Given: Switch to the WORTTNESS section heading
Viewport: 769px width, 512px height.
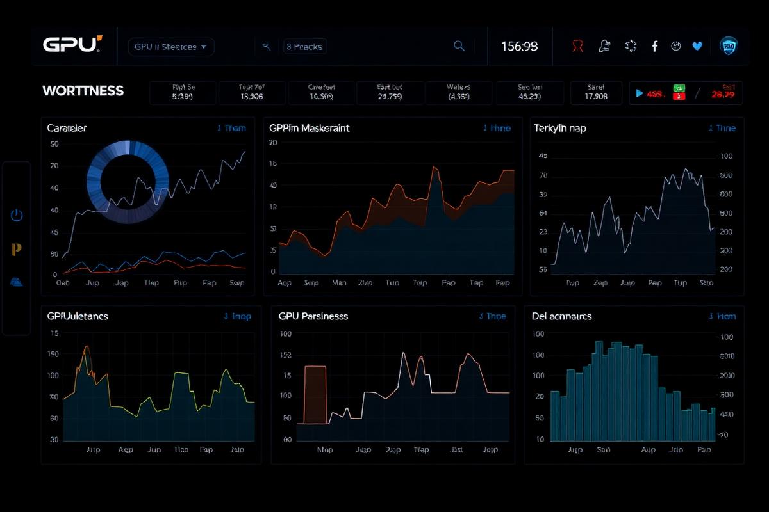Looking at the screenshot, I should point(83,91).
